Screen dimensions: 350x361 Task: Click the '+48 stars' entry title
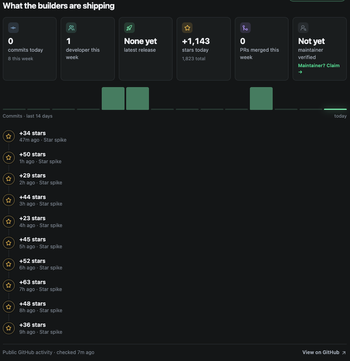pyautogui.click(x=32, y=304)
